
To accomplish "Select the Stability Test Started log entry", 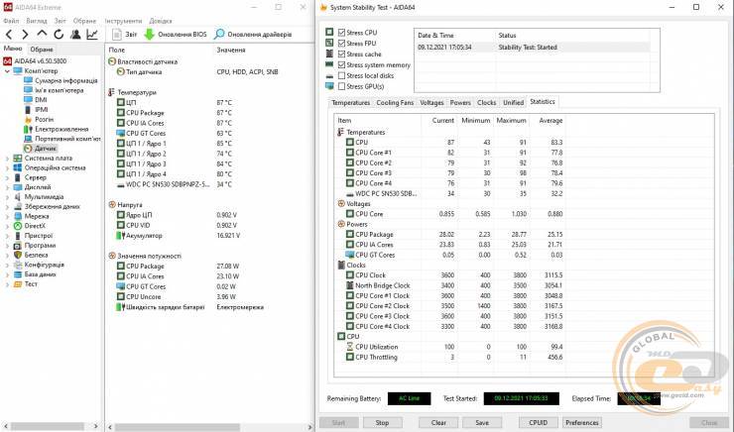I will tap(534, 48).
